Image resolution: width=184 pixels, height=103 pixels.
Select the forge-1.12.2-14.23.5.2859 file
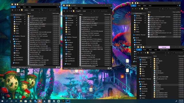(x=161, y=77)
